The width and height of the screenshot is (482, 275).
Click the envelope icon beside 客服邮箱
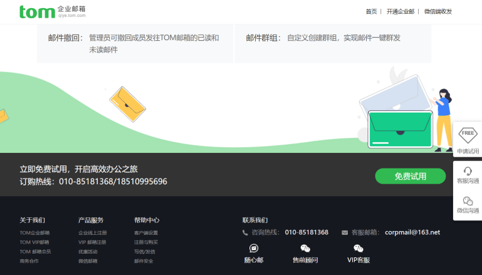coord(345,232)
